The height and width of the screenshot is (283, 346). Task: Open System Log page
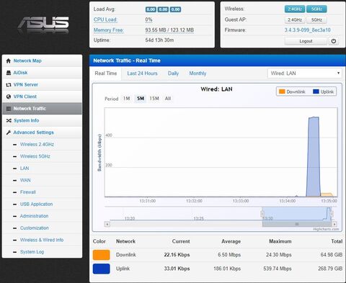pos(32,252)
